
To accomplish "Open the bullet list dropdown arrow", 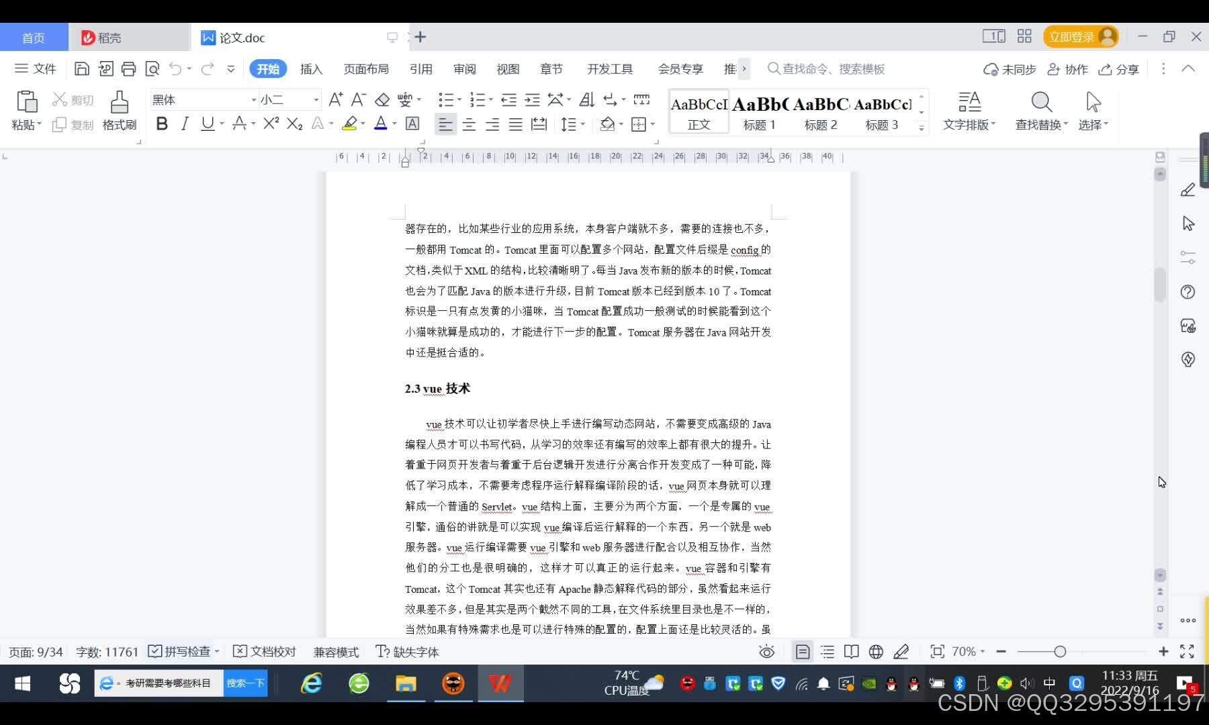I will click(x=459, y=99).
